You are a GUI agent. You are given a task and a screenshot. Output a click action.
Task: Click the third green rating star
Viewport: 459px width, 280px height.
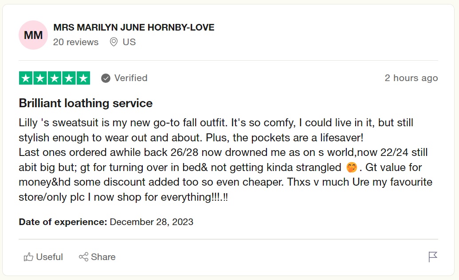coord(55,78)
